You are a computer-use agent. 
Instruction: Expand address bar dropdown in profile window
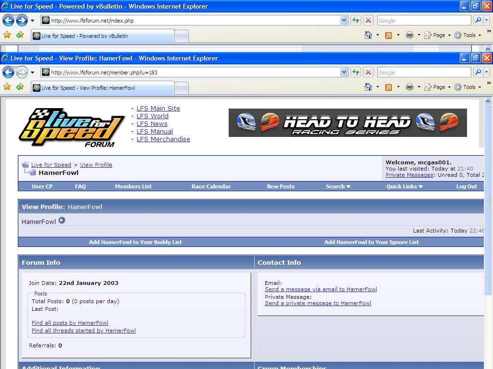(x=344, y=73)
